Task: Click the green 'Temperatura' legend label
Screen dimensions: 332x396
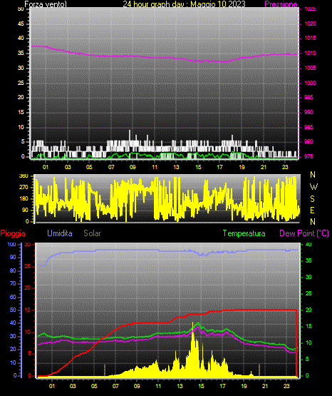Action: [244, 233]
